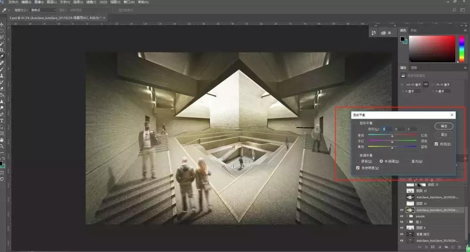
Task: Select the Eyedropper tool in the toolbar
Action: pyautogui.click(x=2, y=56)
